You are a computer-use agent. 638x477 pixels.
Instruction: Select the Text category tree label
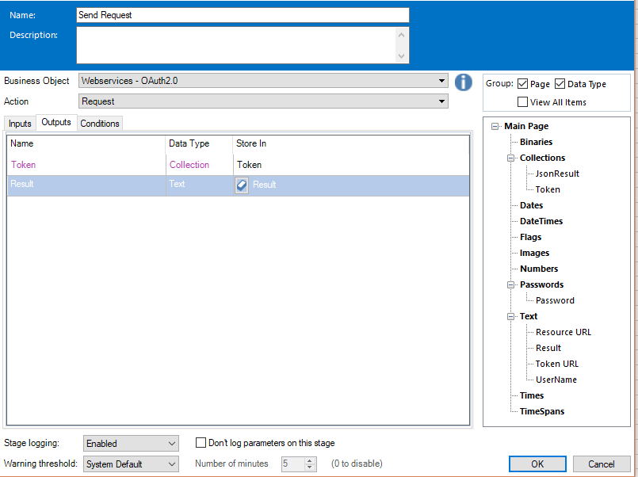pyautogui.click(x=528, y=316)
